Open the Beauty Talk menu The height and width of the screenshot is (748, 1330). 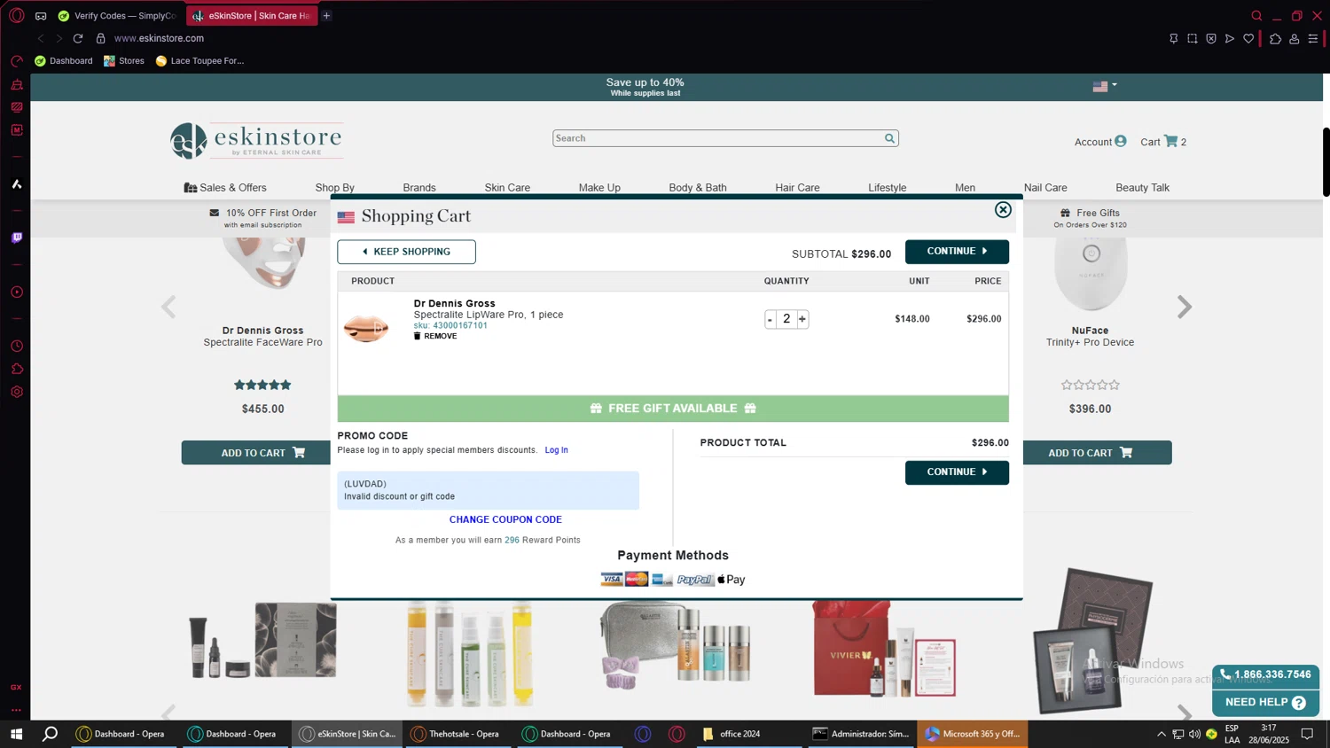pyautogui.click(x=1142, y=188)
